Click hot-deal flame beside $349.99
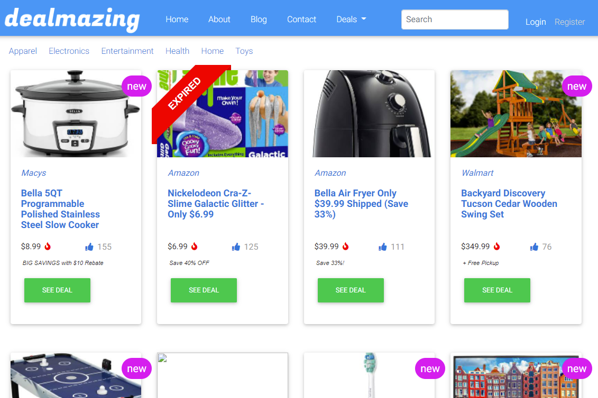The height and width of the screenshot is (398, 598). click(x=496, y=246)
